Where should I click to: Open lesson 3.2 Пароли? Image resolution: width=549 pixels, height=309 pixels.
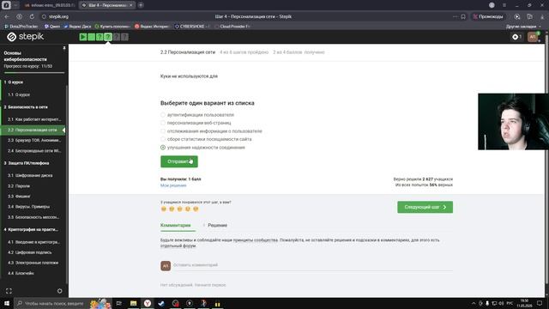point(19,186)
